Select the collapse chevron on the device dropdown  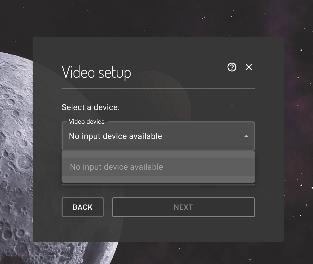tap(246, 136)
